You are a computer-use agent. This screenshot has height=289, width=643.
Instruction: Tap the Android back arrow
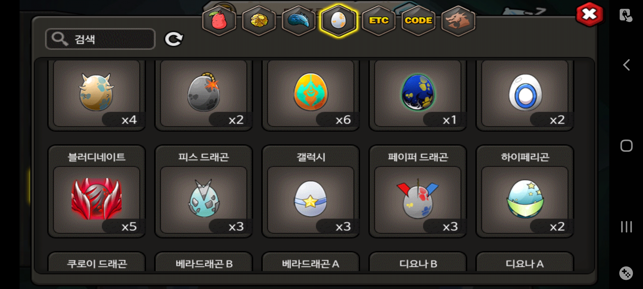click(626, 65)
